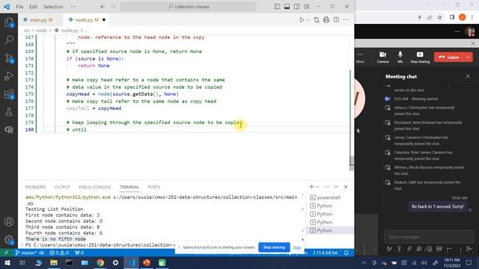Toggle Camera in Teams meeting toolbar
The image size is (479, 269).
point(382,57)
